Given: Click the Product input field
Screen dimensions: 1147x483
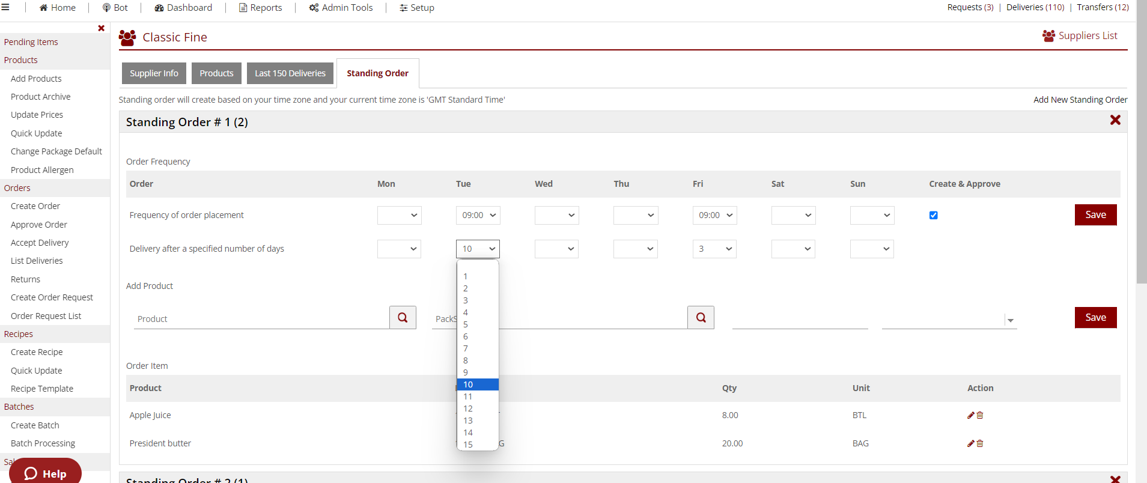Looking at the screenshot, I should [261, 319].
